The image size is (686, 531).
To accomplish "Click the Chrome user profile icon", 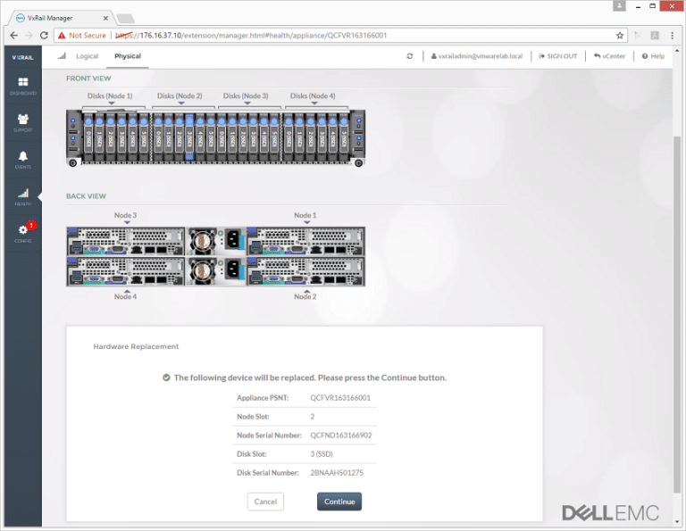I will [619, 5].
